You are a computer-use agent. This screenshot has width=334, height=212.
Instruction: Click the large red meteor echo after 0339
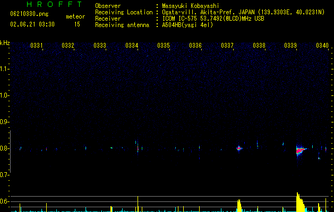(301, 151)
